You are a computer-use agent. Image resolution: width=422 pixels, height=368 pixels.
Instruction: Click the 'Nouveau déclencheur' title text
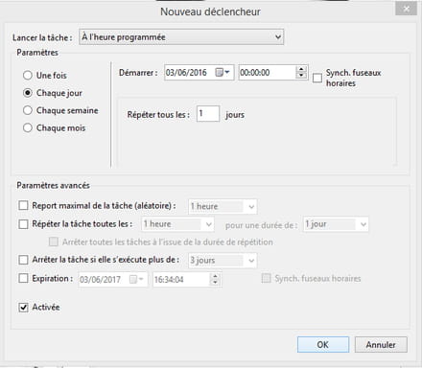pyautogui.click(x=210, y=11)
